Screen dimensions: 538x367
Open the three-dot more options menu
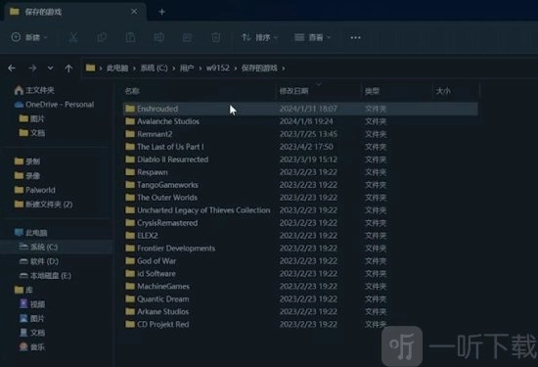(355, 37)
